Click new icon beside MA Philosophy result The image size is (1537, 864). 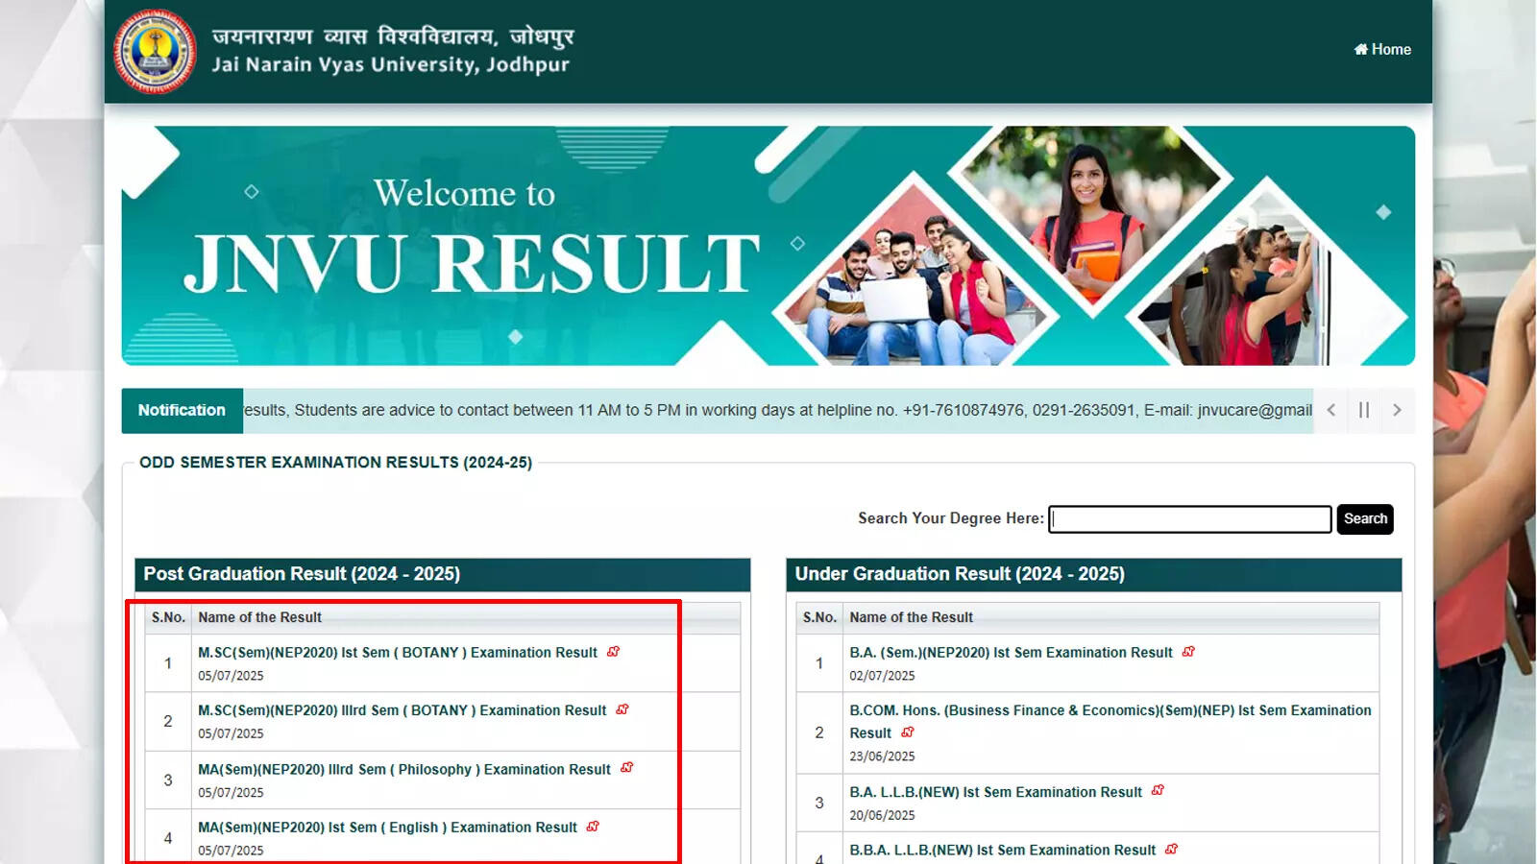[626, 768]
